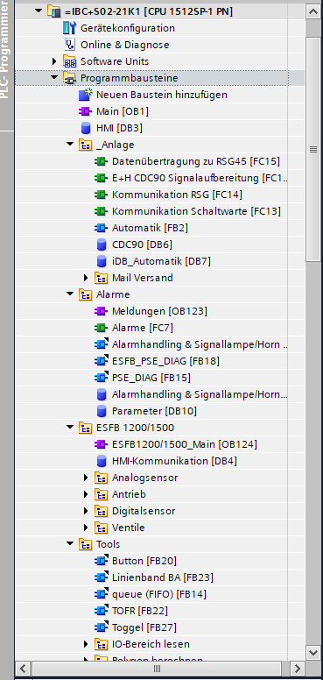Click the blue Automatik [FB2] block icon
The height and width of the screenshot is (680, 323).
[x=102, y=228]
